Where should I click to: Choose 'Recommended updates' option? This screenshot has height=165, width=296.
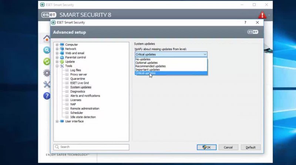tap(150, 66)
